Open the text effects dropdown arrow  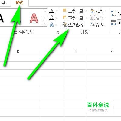(x=56, y=25)
